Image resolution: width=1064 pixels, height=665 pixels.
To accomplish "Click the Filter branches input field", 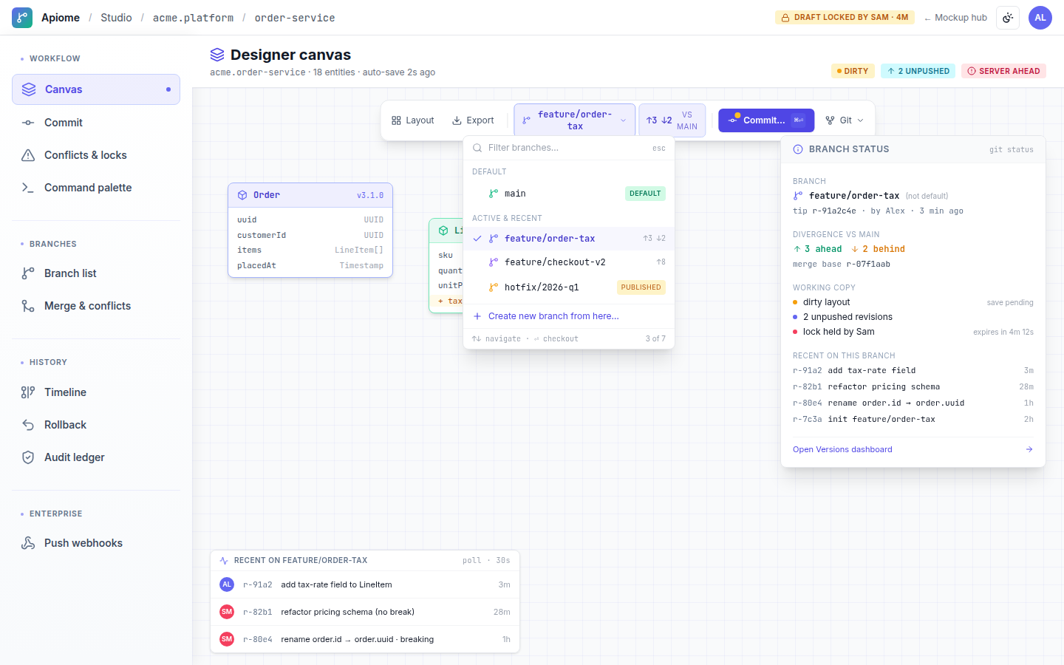I will [569, 148].
